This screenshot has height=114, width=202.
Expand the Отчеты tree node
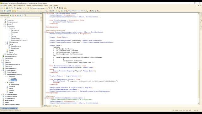coord(1,60)
